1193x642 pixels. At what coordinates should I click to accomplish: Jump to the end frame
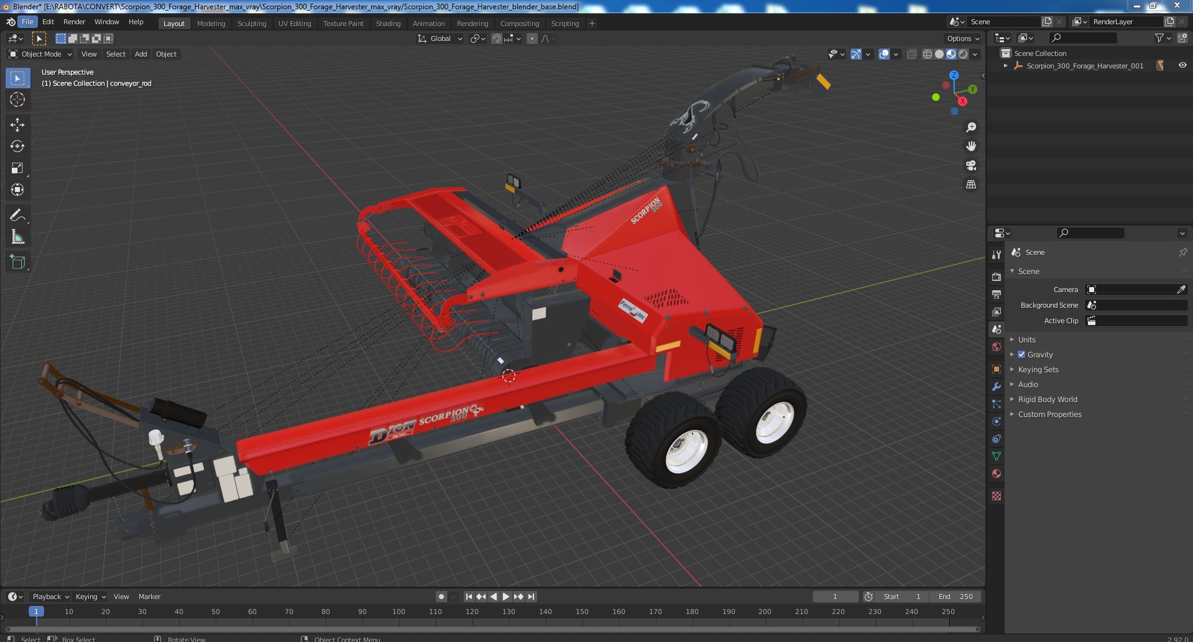click(x=531, y=597)
